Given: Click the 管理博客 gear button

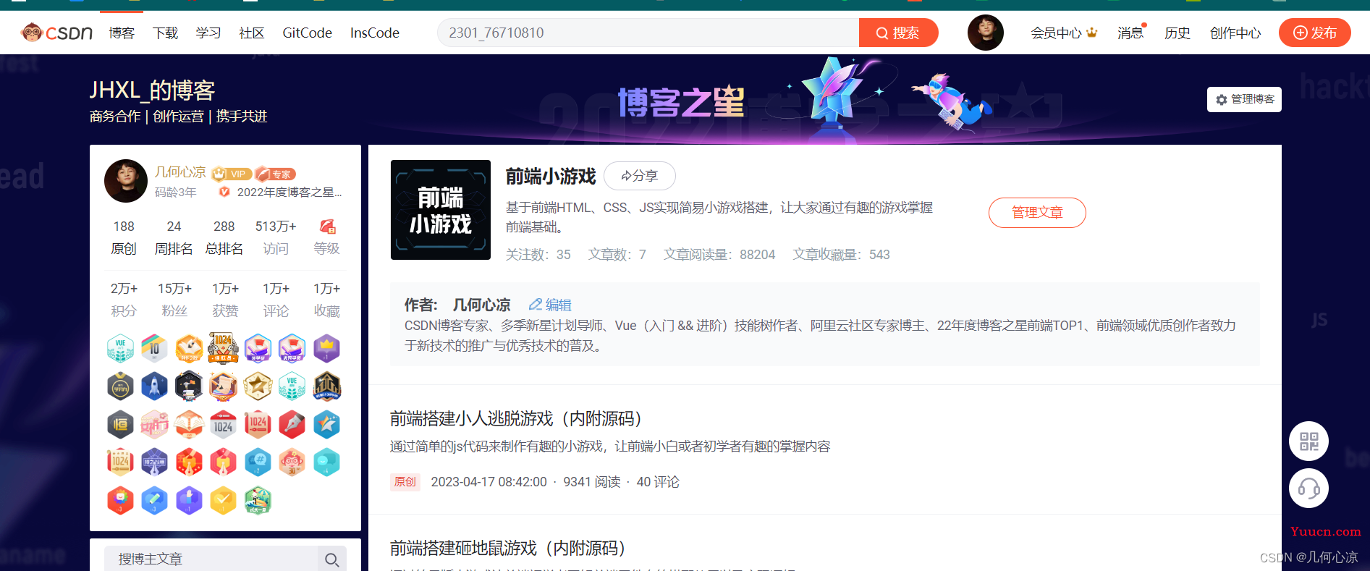Looking at the screenshot, I should pyautogui.click(x=1244, y=99).
